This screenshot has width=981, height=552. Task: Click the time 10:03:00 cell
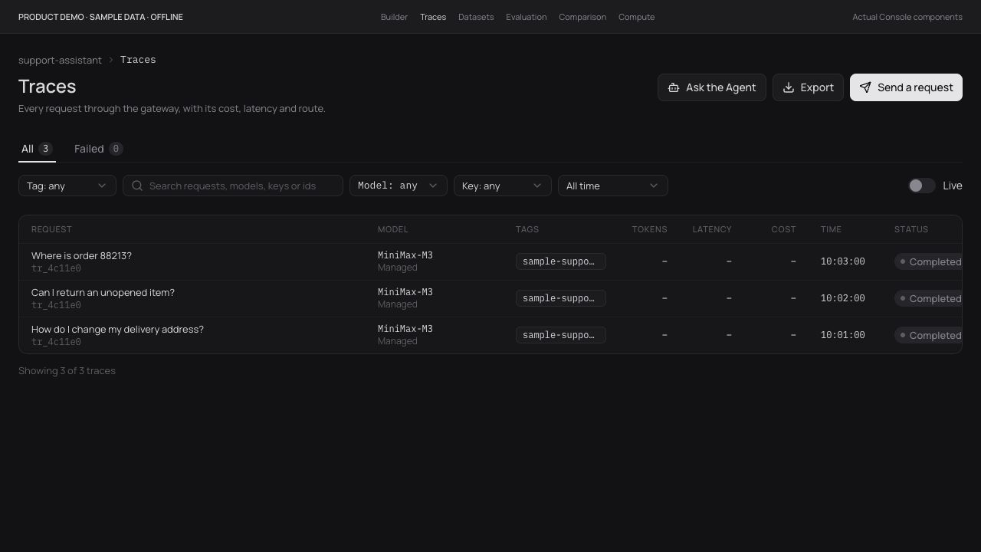click(x=842, y=261)
